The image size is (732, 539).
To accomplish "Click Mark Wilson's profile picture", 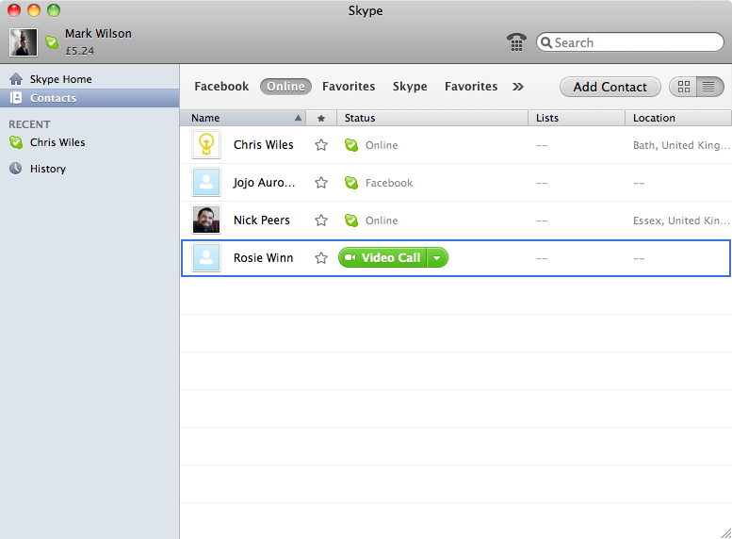I will point(24,42).
